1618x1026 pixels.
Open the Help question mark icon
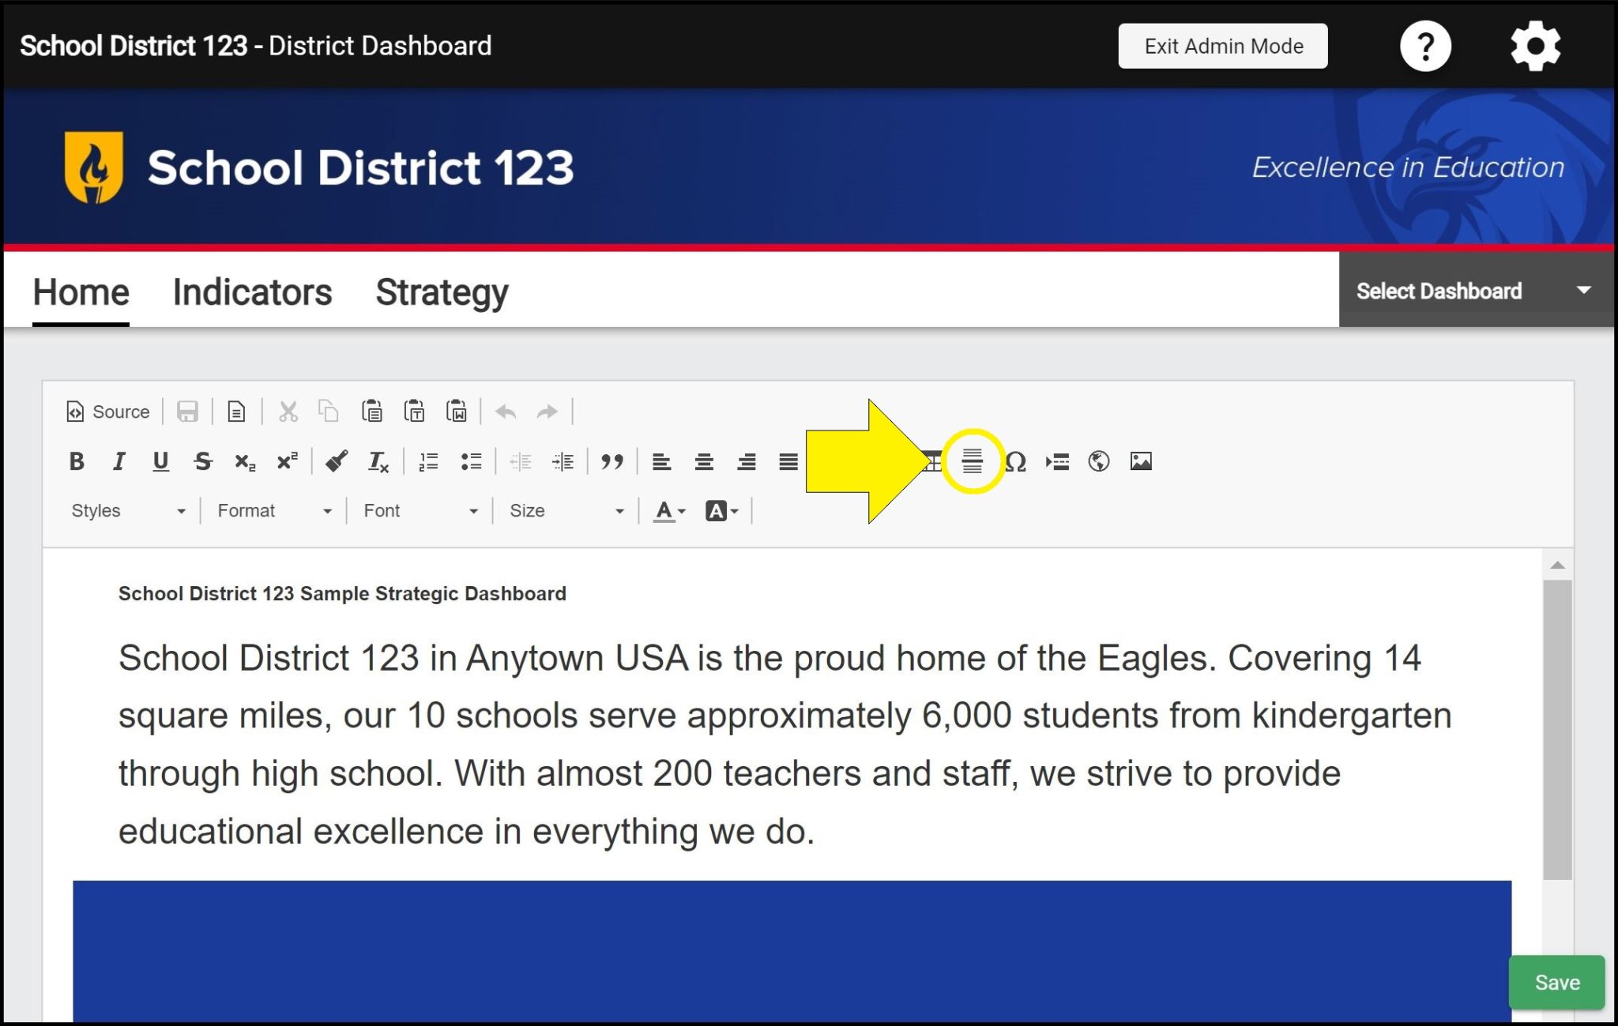point(1426,46)
